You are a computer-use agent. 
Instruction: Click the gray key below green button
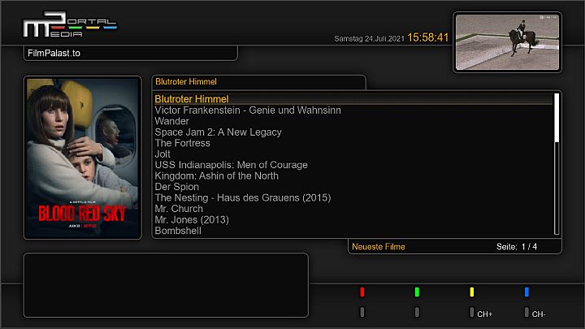coord(417,312)
